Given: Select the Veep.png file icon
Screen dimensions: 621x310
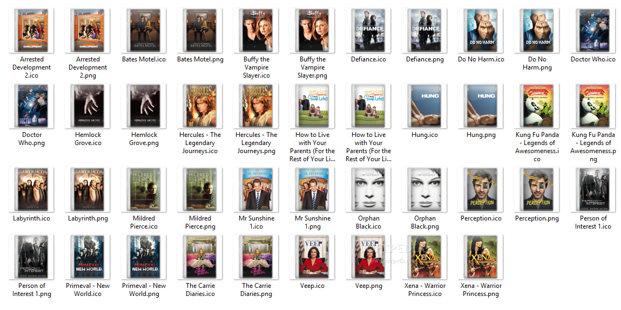Looking at the screenshot, I should pyautogui.click(x=369, y=257).
